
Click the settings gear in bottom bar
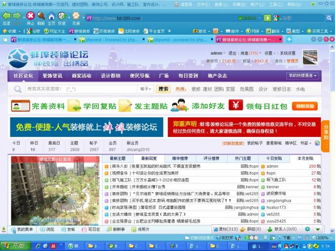click(307, 229)
